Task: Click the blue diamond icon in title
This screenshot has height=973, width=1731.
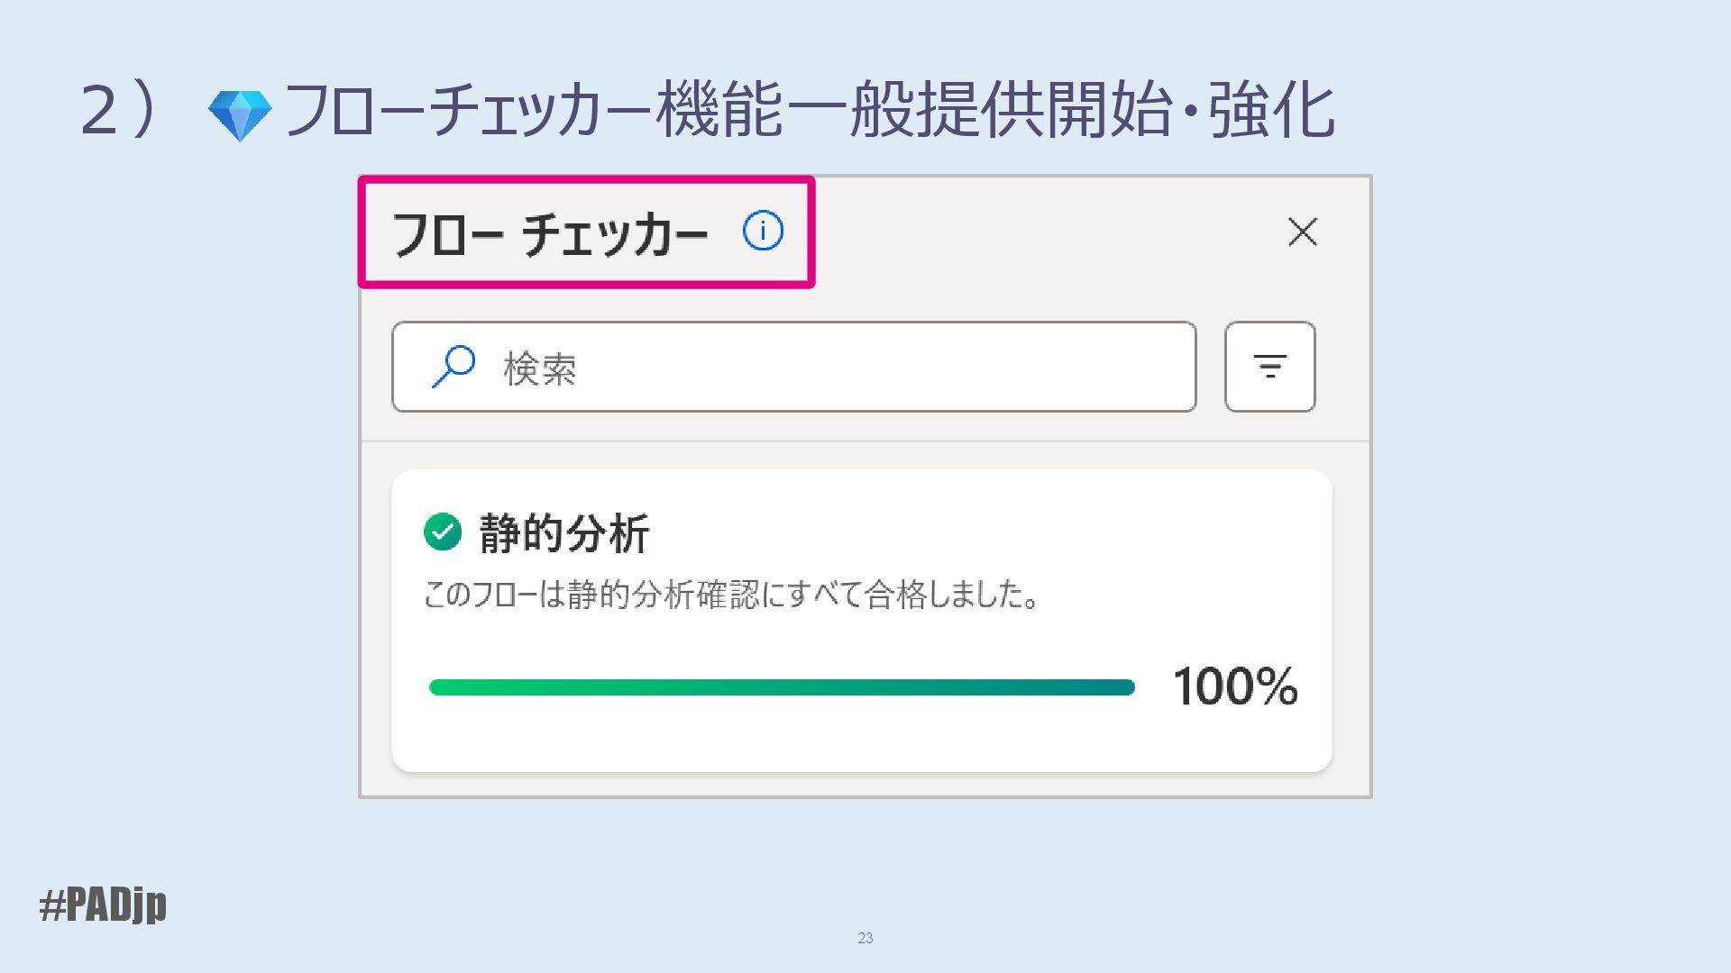Action: [240, 115]
